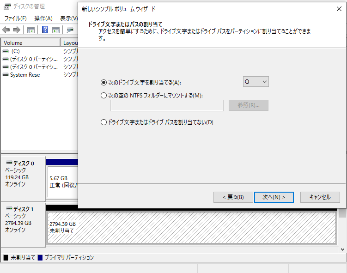This screenshot has width=347, height=273.
Task: Click the 次へ(N) > button
Action: [x=274, y=197]
